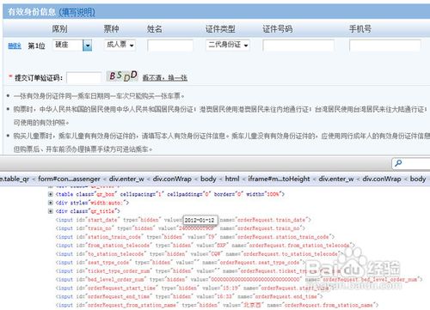Click the BSDD captcha image

122,76
